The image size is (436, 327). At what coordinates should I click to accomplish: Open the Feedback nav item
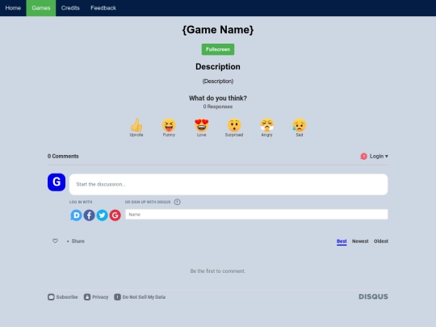click(103, 8)
